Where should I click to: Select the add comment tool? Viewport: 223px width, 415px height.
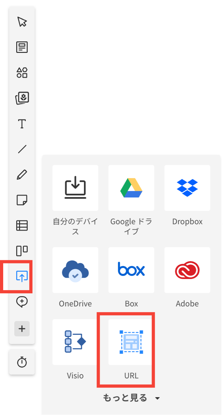tap(22, 302)
